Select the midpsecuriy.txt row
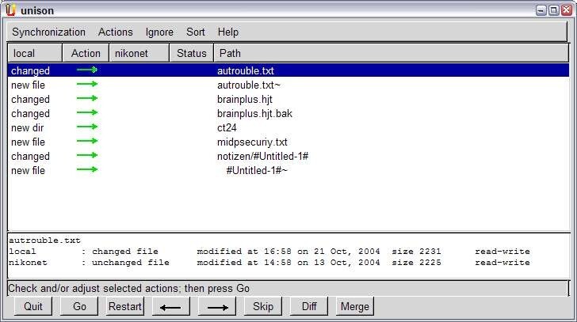The image size is (577, 322). [288, 142]
